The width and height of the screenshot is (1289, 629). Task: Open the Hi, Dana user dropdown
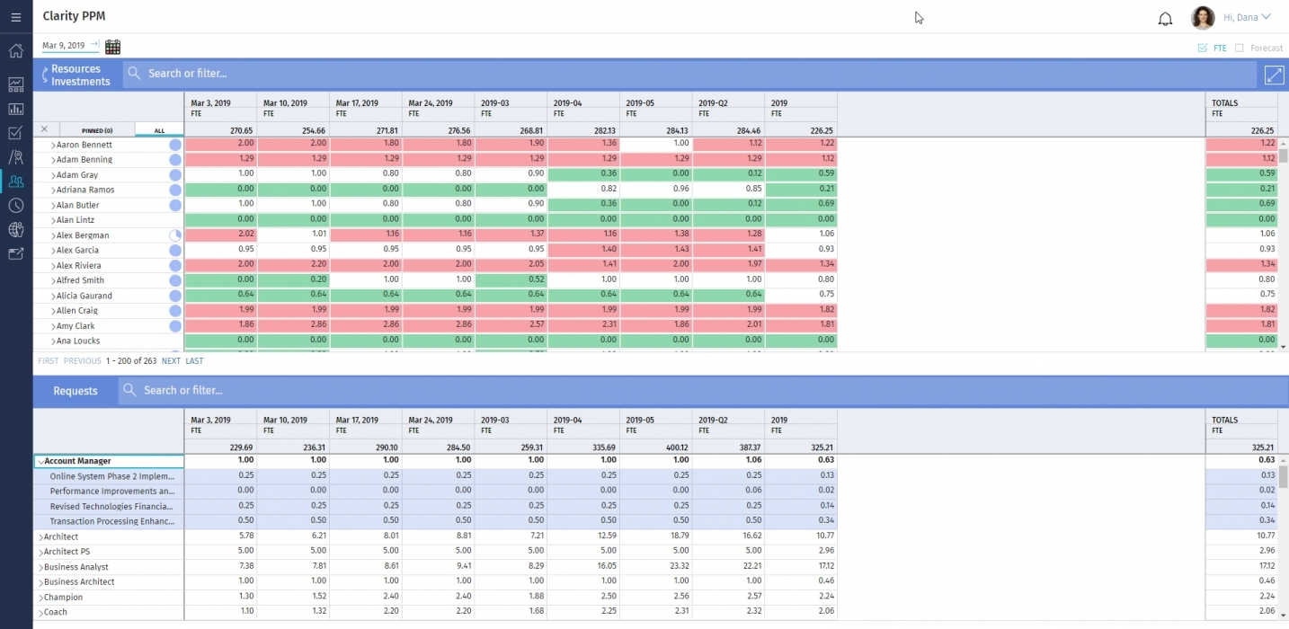(1246, 16)
